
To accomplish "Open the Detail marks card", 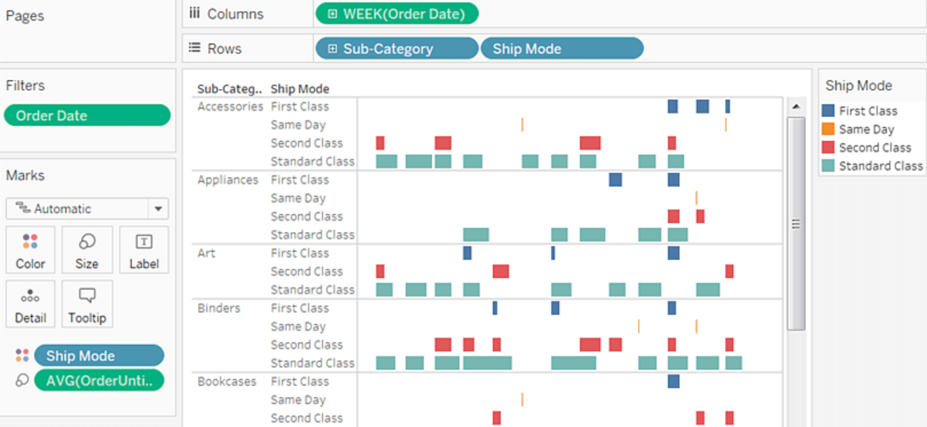I will tap(30, 304).
